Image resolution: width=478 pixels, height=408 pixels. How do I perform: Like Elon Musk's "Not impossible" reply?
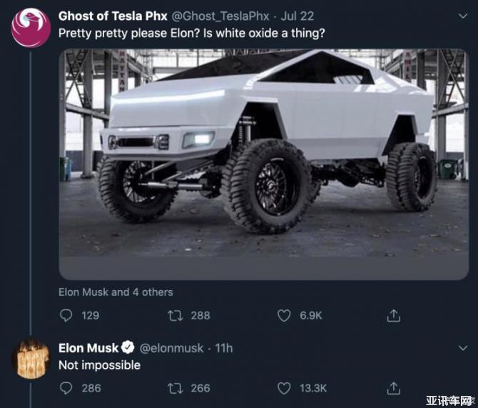(284, 388)
